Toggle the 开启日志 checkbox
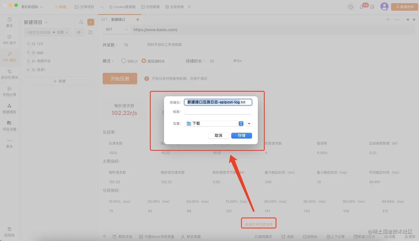Image resolution: width=419 pixels, height=241 pixels. coord(147,79)
